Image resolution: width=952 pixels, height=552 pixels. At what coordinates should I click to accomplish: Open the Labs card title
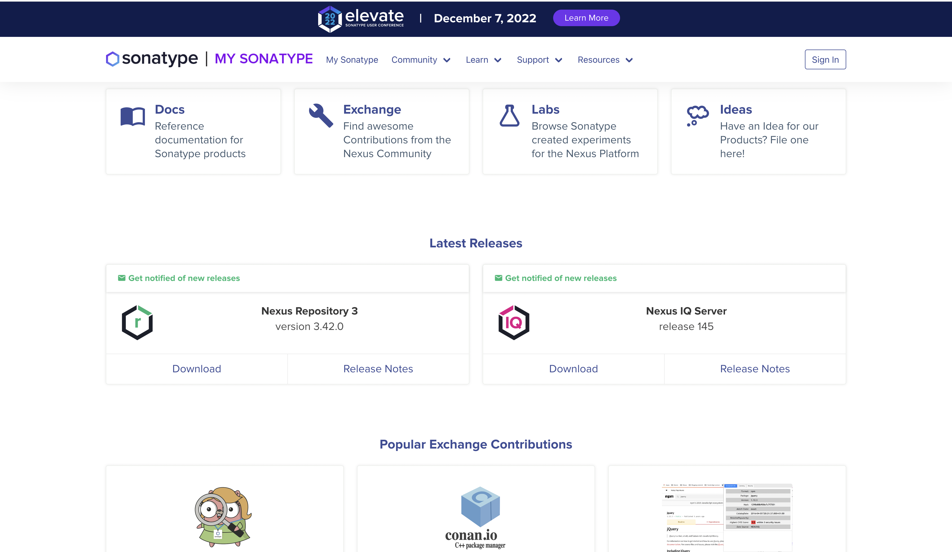[545, 110]
